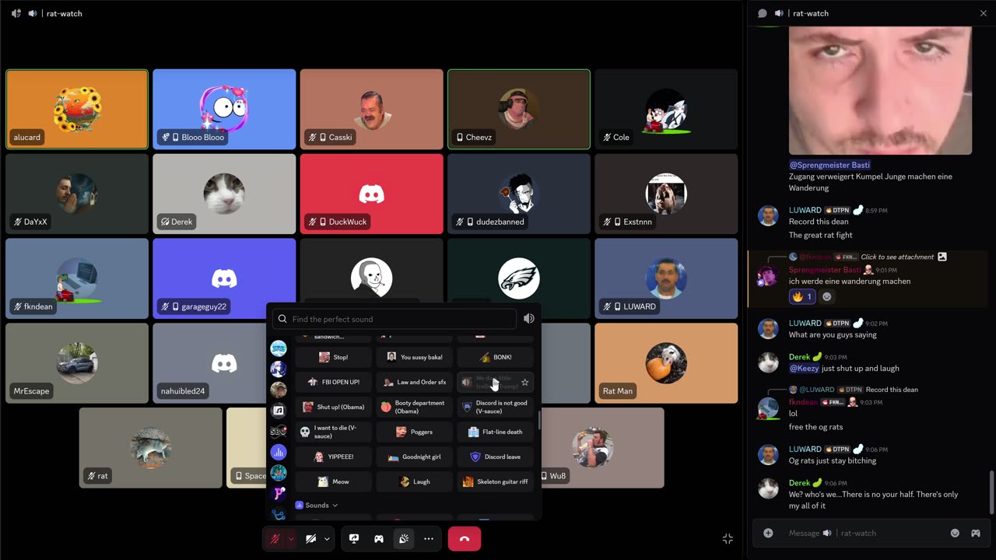Open the emoji picker in message box
The width and height of the screenshot is (996, 560).
click(955, 533)
